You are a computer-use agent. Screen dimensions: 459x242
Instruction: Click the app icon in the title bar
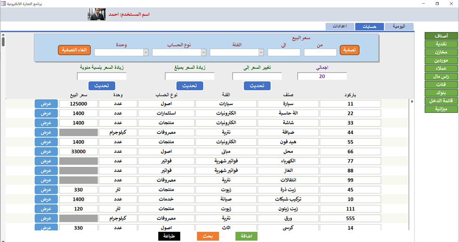coord(3,3)
